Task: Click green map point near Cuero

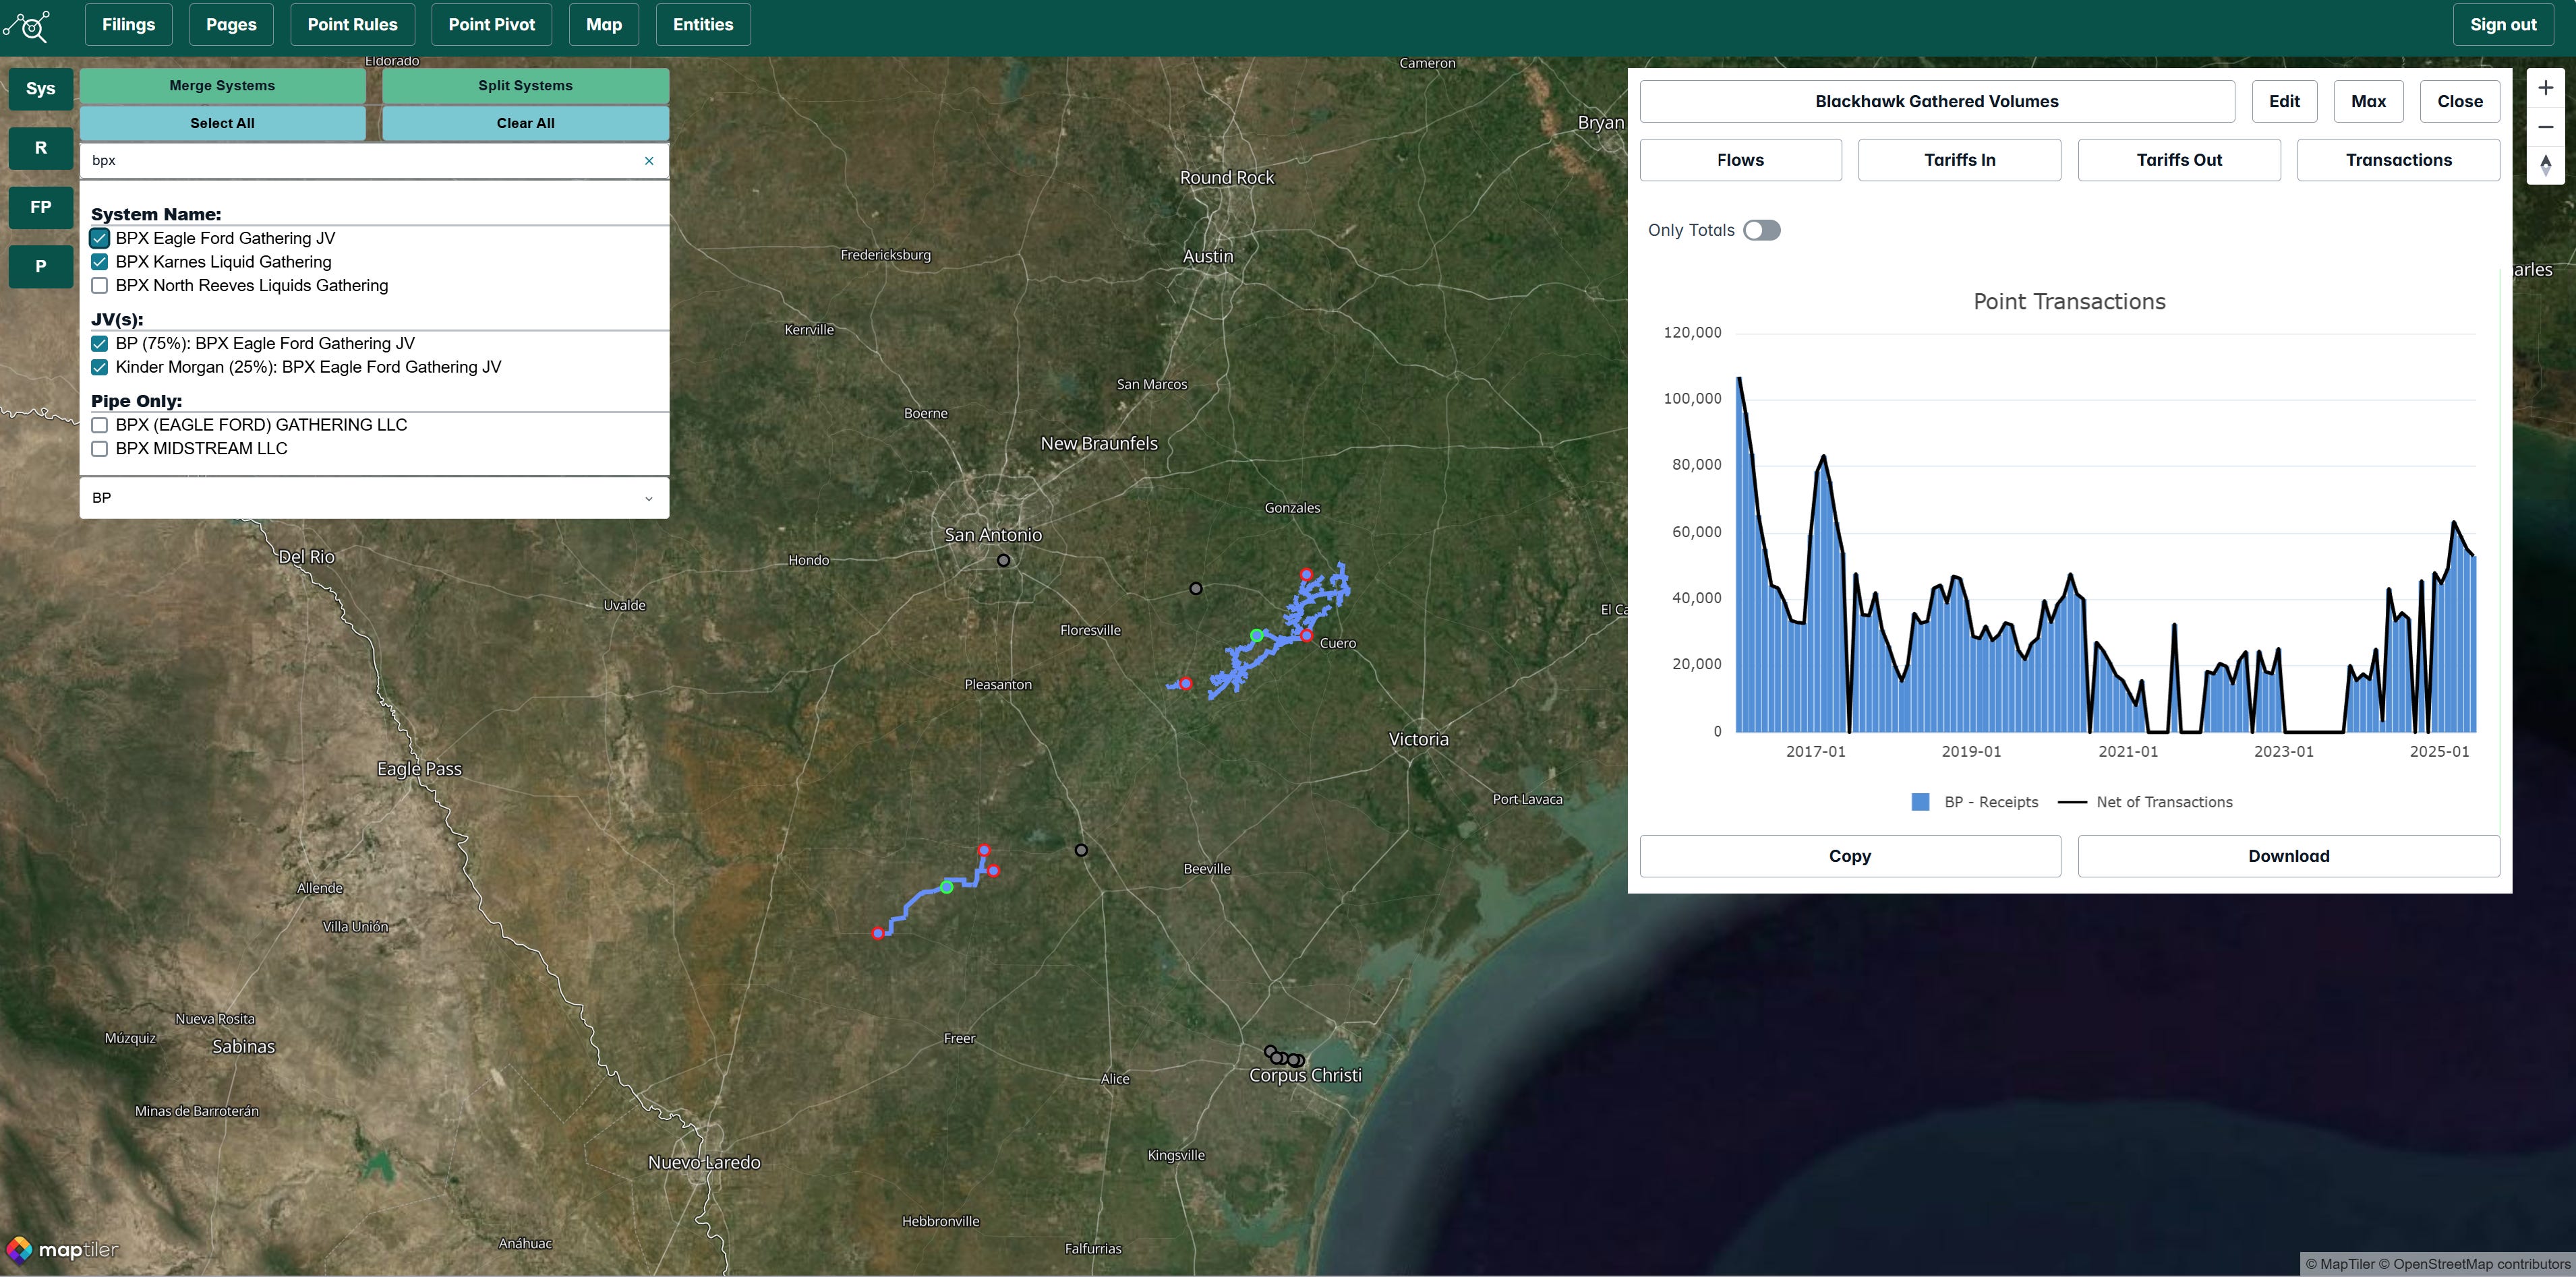Action: 1257,635
